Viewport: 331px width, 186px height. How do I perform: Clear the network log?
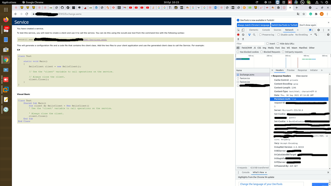point(243,35)
